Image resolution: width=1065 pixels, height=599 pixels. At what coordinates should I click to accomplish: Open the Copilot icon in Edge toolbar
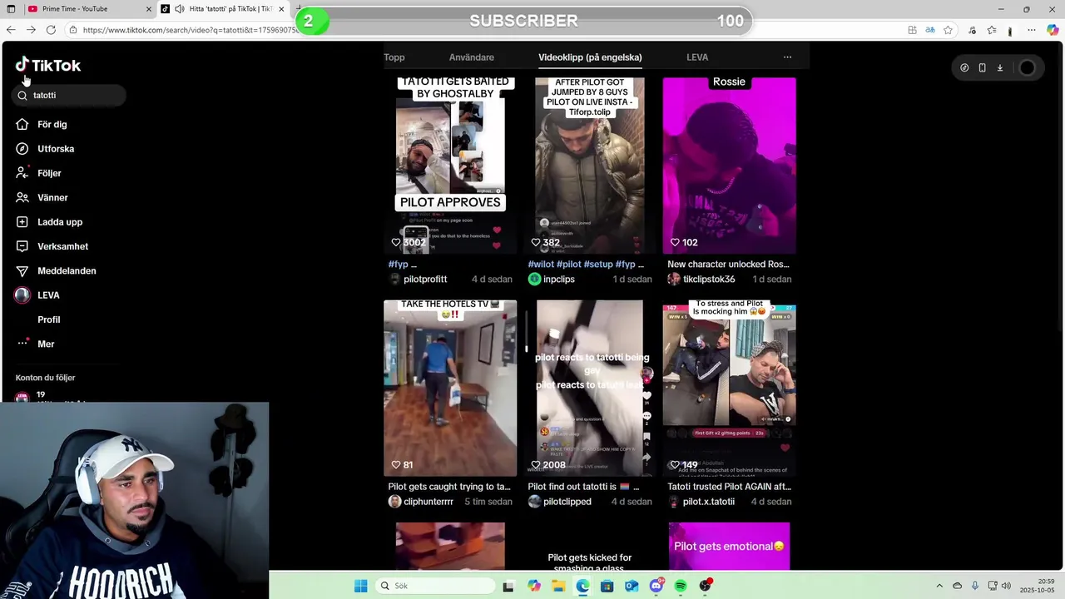tap(1053, 30)
